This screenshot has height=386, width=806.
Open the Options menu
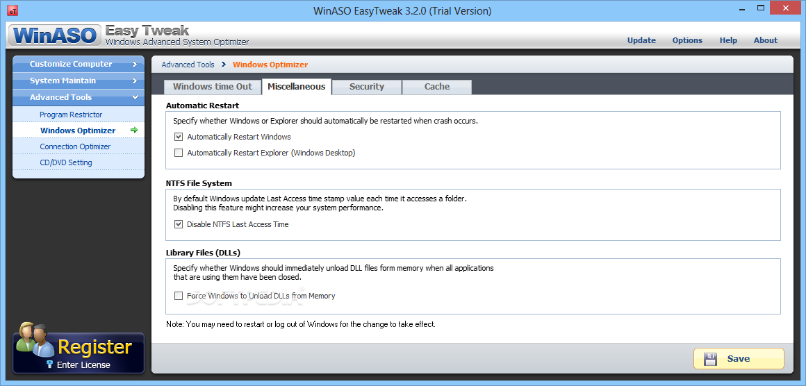(687, 40)
